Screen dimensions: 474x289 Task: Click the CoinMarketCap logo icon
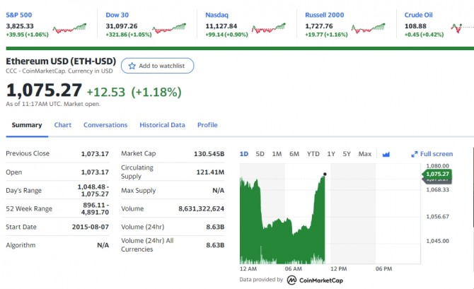click(291, 280)
